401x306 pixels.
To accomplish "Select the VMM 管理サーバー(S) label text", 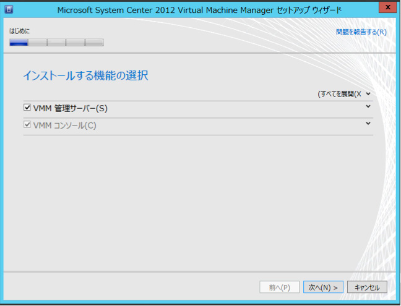I will 71,108.
